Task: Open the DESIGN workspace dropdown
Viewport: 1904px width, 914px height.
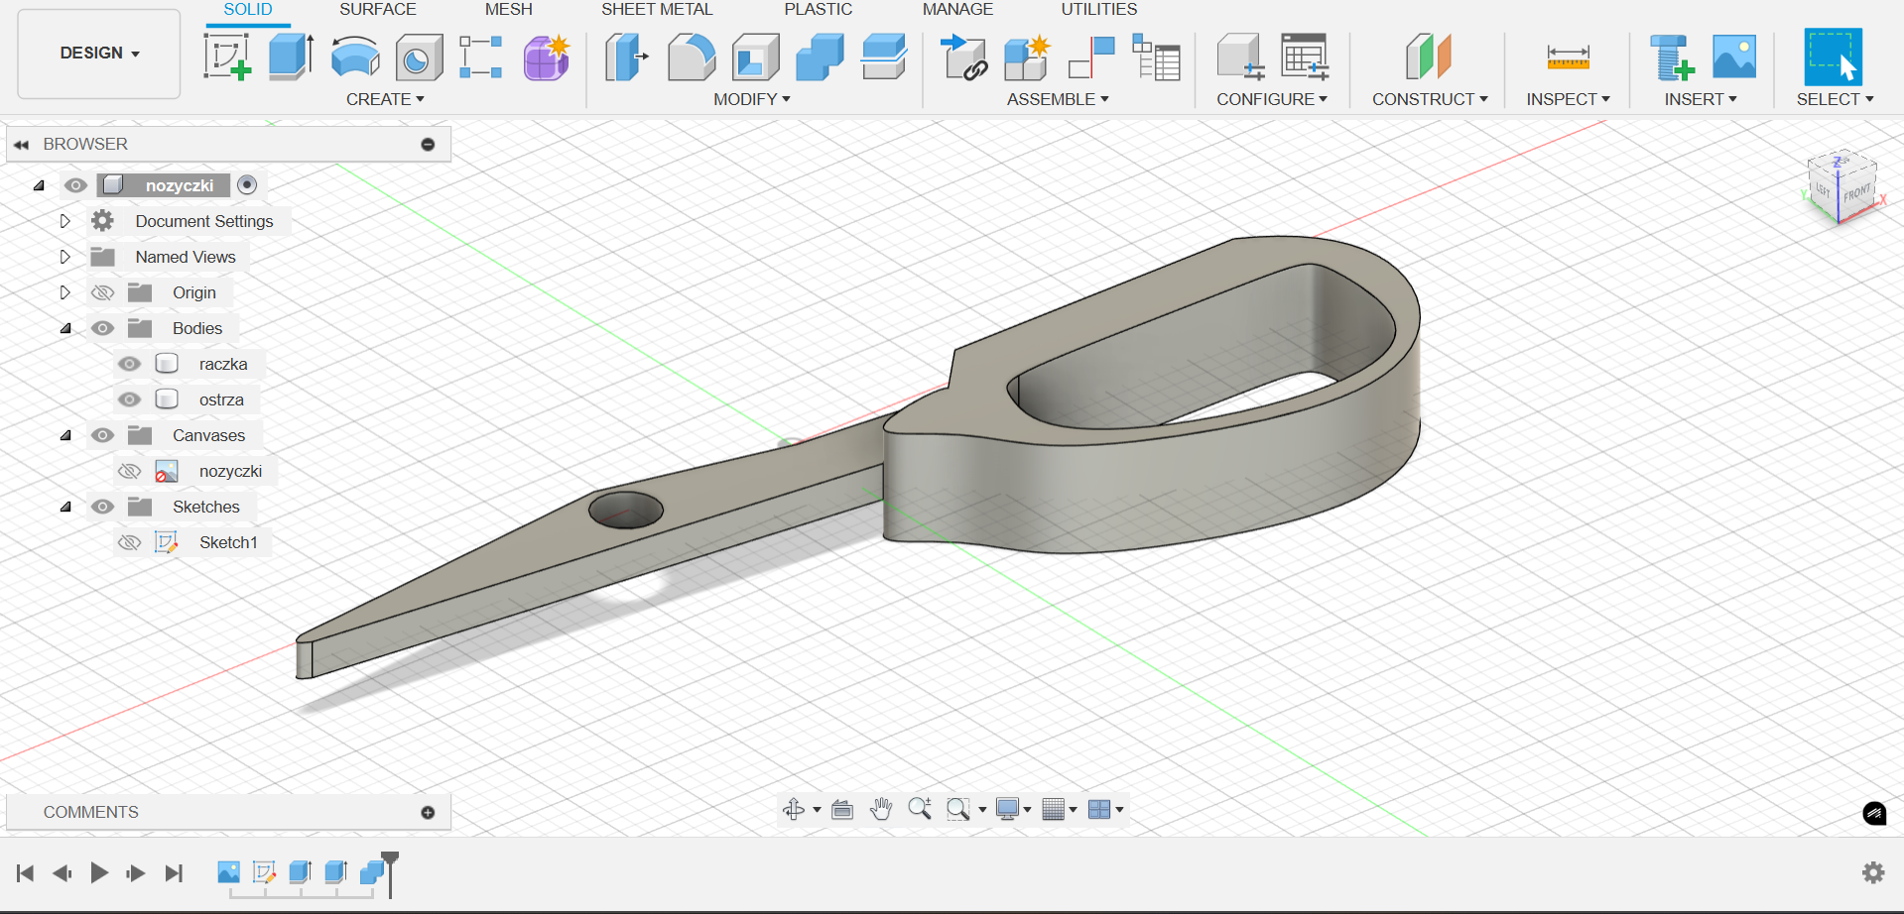Action: point(99,54)
